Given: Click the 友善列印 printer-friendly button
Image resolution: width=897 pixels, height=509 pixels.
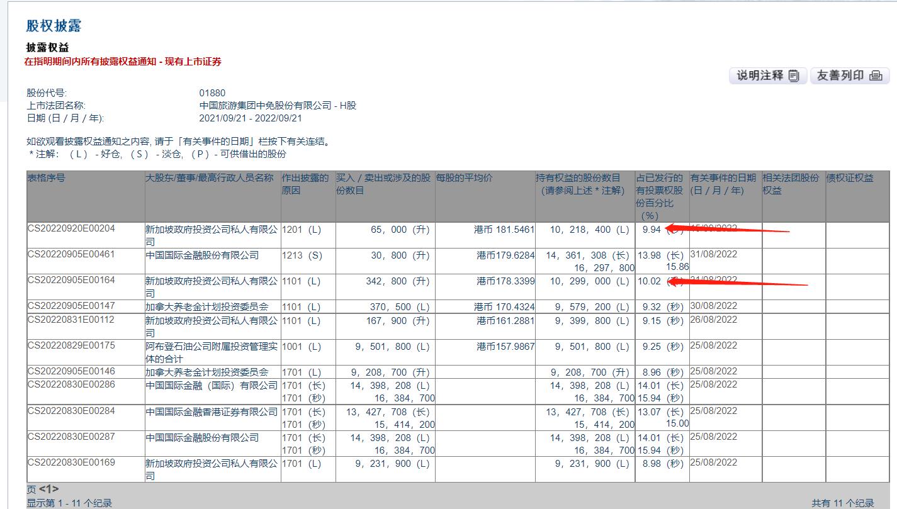Looking at the screenshot, I should pyautogui.click(x=849, y=76).
